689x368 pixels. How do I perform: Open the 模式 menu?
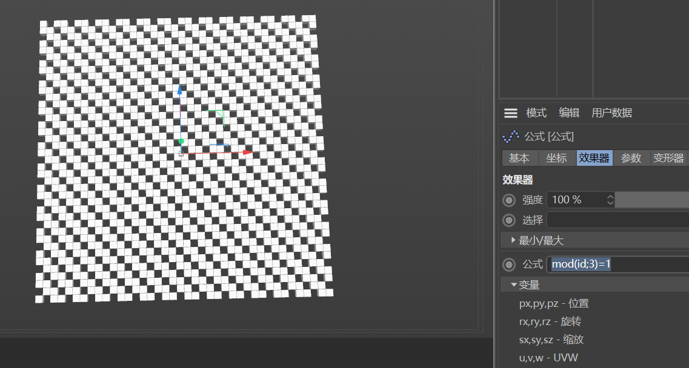(x=536, y=113)
